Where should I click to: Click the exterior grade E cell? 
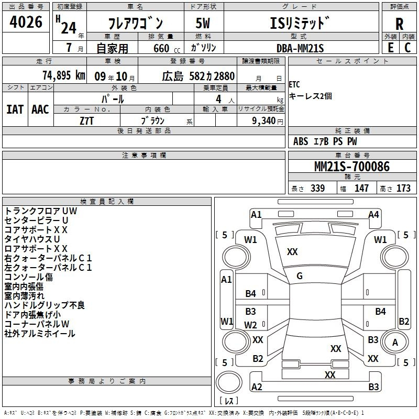click(x=390, y=47)
